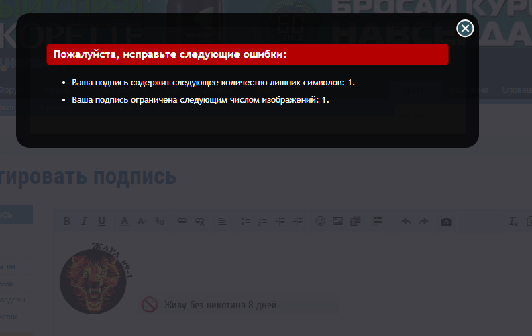This screenshot has width=532, height=336.
Task: Insert a numbered list
Action: click(262, 222)
